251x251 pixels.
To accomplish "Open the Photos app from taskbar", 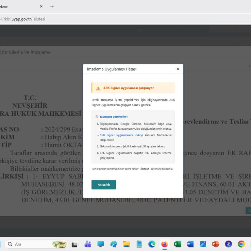I will click(203, 244).
